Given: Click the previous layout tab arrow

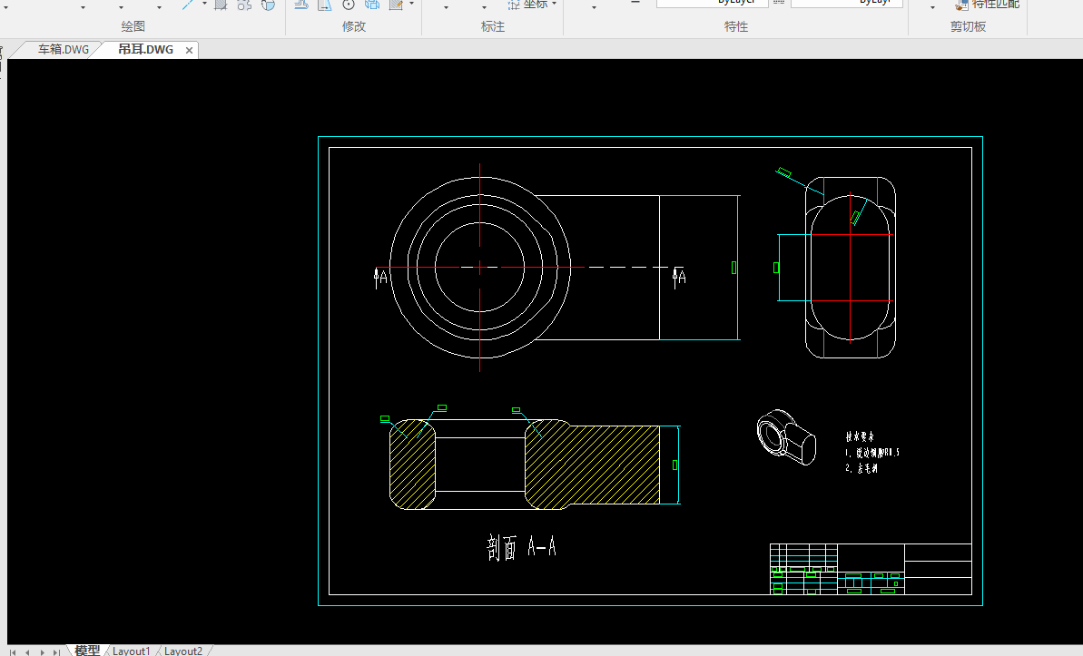Looking at the screenshot, I should pos(26,651).
